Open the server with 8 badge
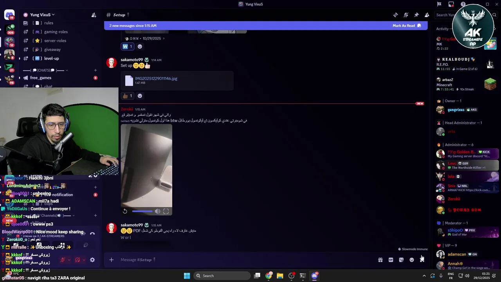 click(9, 54)
